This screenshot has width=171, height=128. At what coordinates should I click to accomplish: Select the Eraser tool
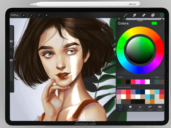144,15
